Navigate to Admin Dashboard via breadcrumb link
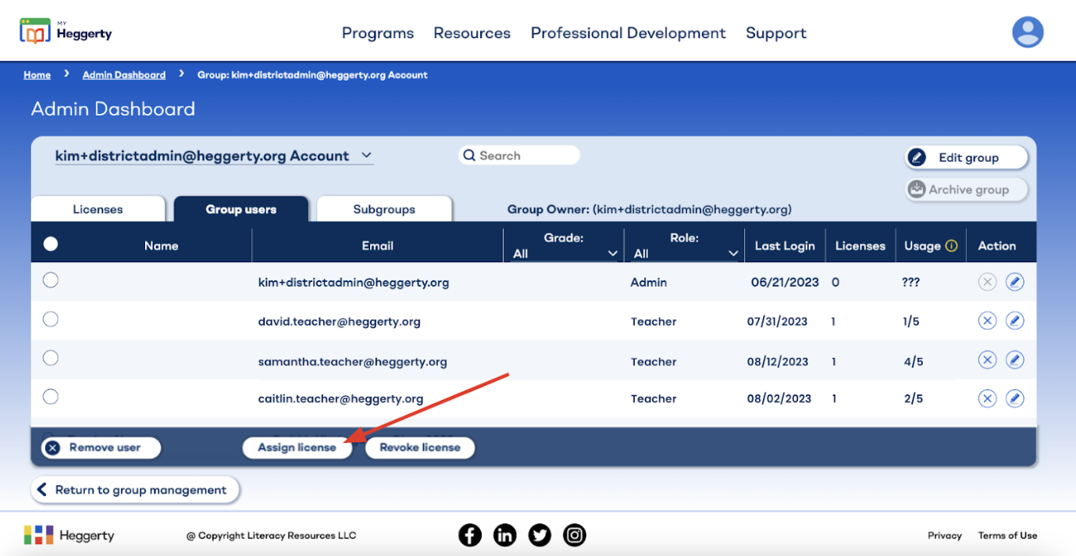Screen dimensions: 1076x556 pyautogui.click(x=124, y=74)
